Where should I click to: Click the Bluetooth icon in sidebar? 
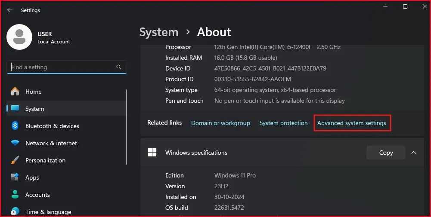tap(15, 126)
